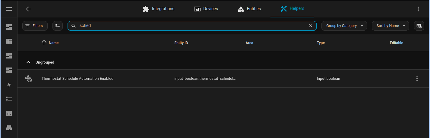
Task: Enter selection mode with checklist icon
Action: tap(58, 26)
